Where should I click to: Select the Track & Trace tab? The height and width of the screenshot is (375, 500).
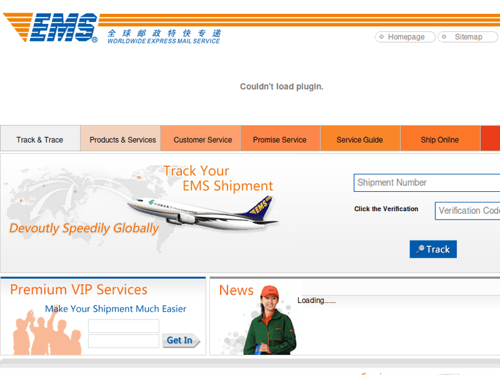[40, 140]
